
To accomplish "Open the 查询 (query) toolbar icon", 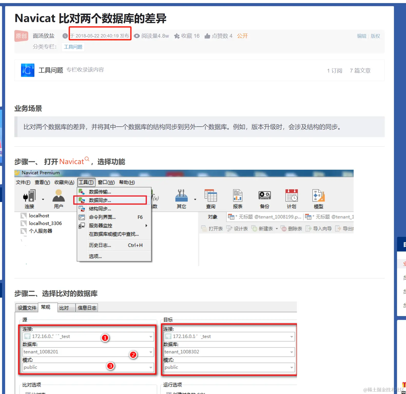I will pos(210,196).
